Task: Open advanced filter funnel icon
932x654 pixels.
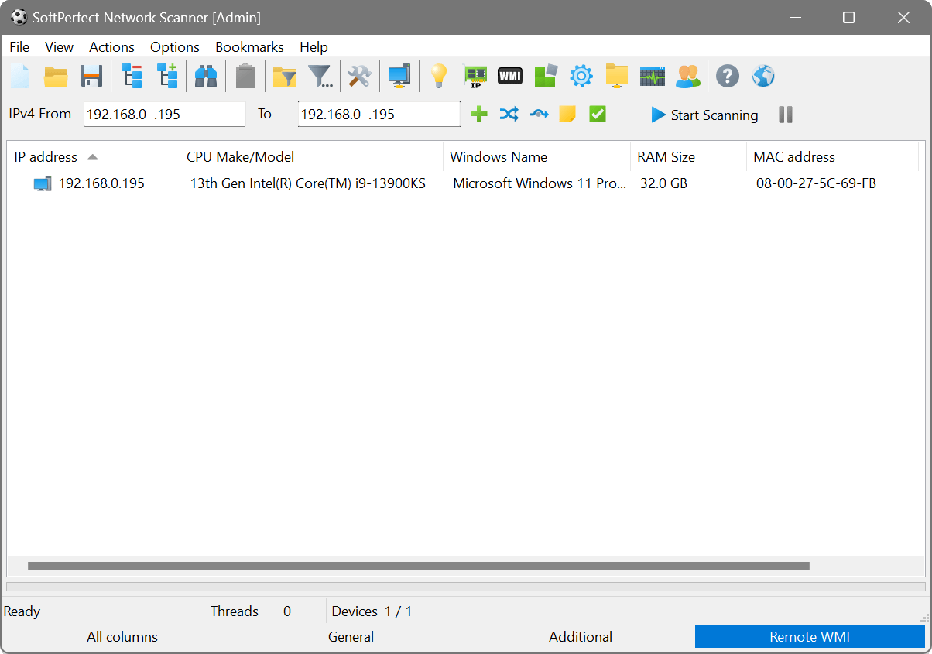Action: pyautogui.click(x=320, y=76)
